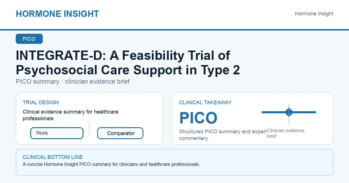Click the Comparator pill button
The image size is (349, 183).
pyautogui.click(x=120, y=133)
